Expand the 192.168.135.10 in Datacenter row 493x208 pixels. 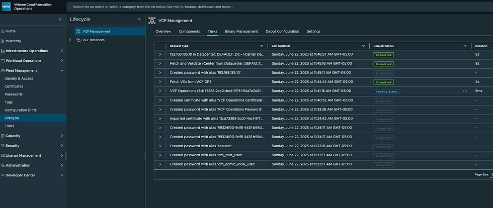[x=160, y=54]
